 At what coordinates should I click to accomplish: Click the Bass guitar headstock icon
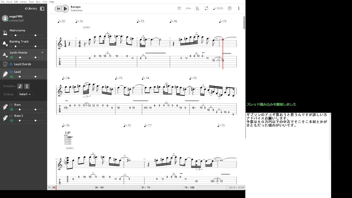coord(5,107)
